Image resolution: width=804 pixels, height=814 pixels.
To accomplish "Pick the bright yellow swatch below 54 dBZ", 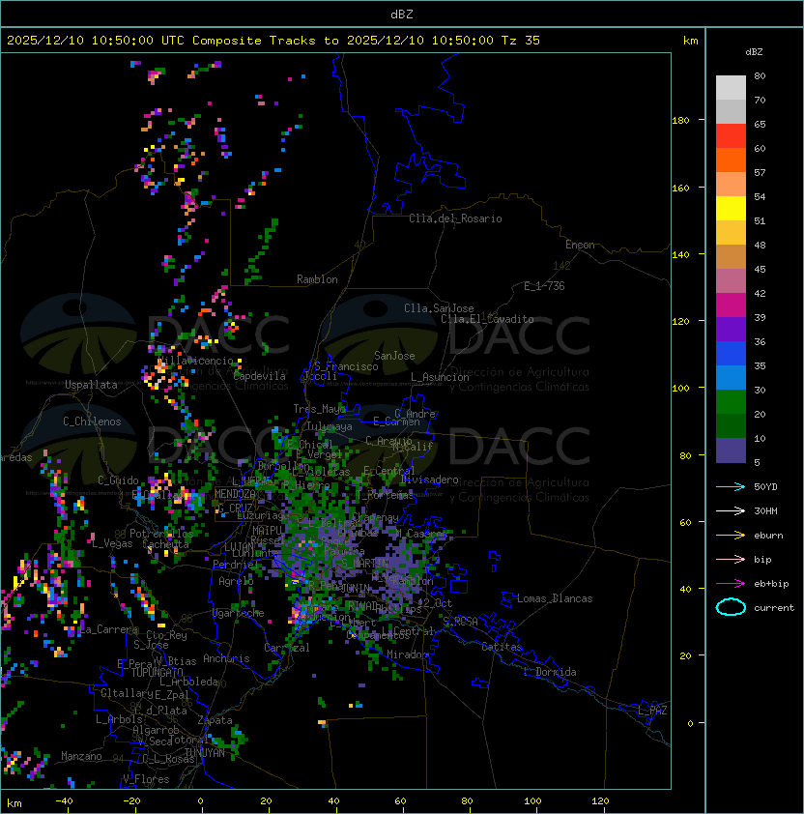I will coord(731,209).
